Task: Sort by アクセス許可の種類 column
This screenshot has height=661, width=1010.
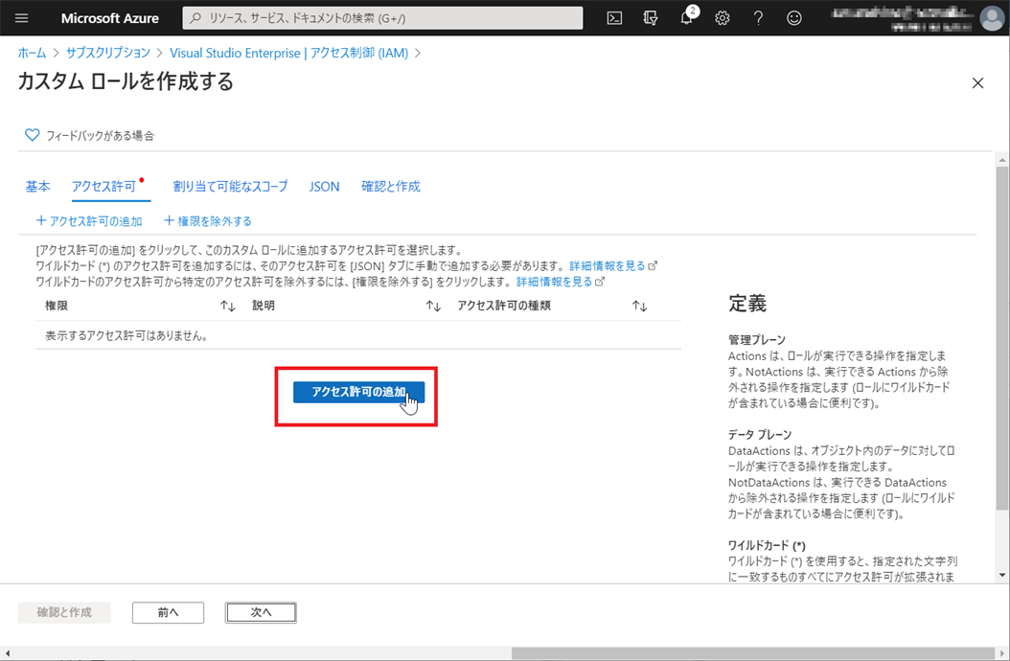Action: (639, 306)
